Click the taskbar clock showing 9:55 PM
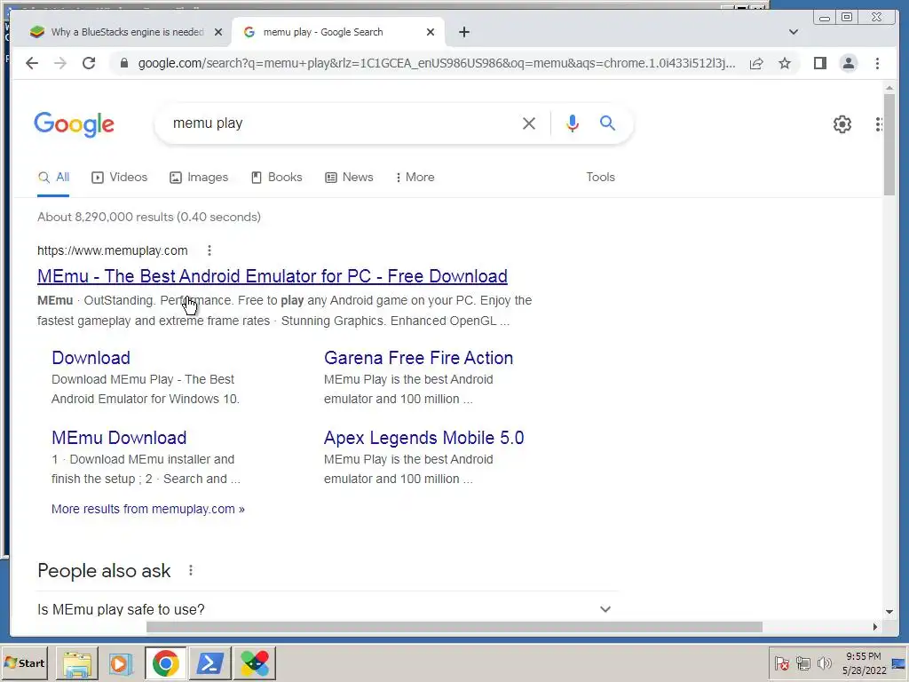The image size is (909, 682). pos(864,663)
